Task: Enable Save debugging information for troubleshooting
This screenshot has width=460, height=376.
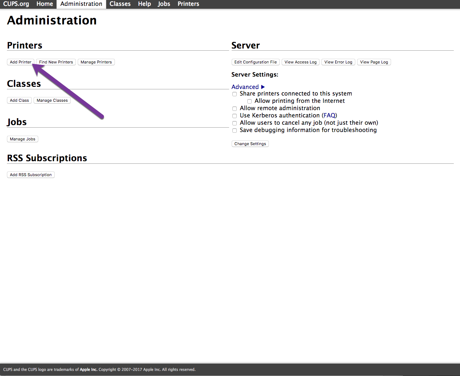Action: (x=235, y=131)
